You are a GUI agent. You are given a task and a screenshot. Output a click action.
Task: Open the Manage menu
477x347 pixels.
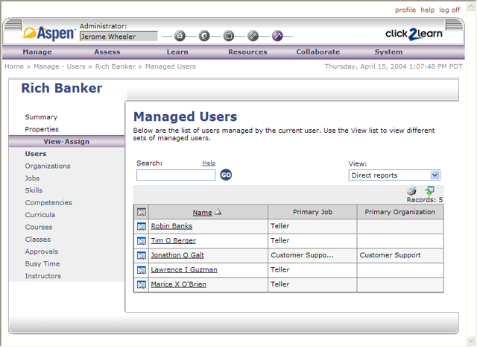pos(37,52)
